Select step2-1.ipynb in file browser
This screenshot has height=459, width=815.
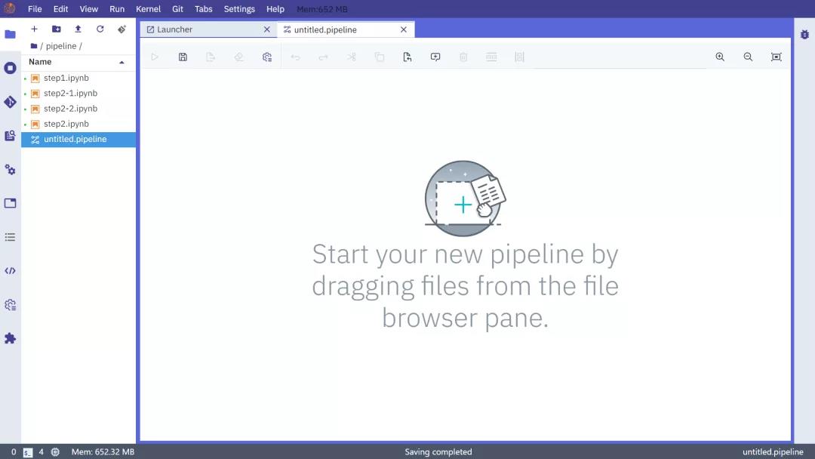pos(78,93)
